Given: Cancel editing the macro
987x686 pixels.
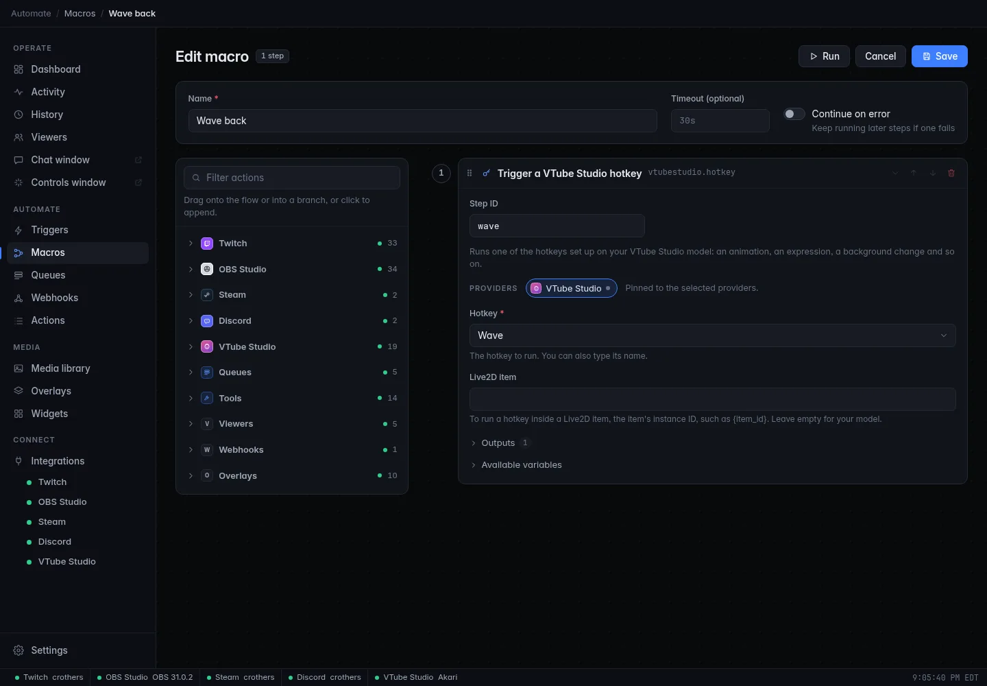Looking at the screenshot, I should click(x=880, y=56).
